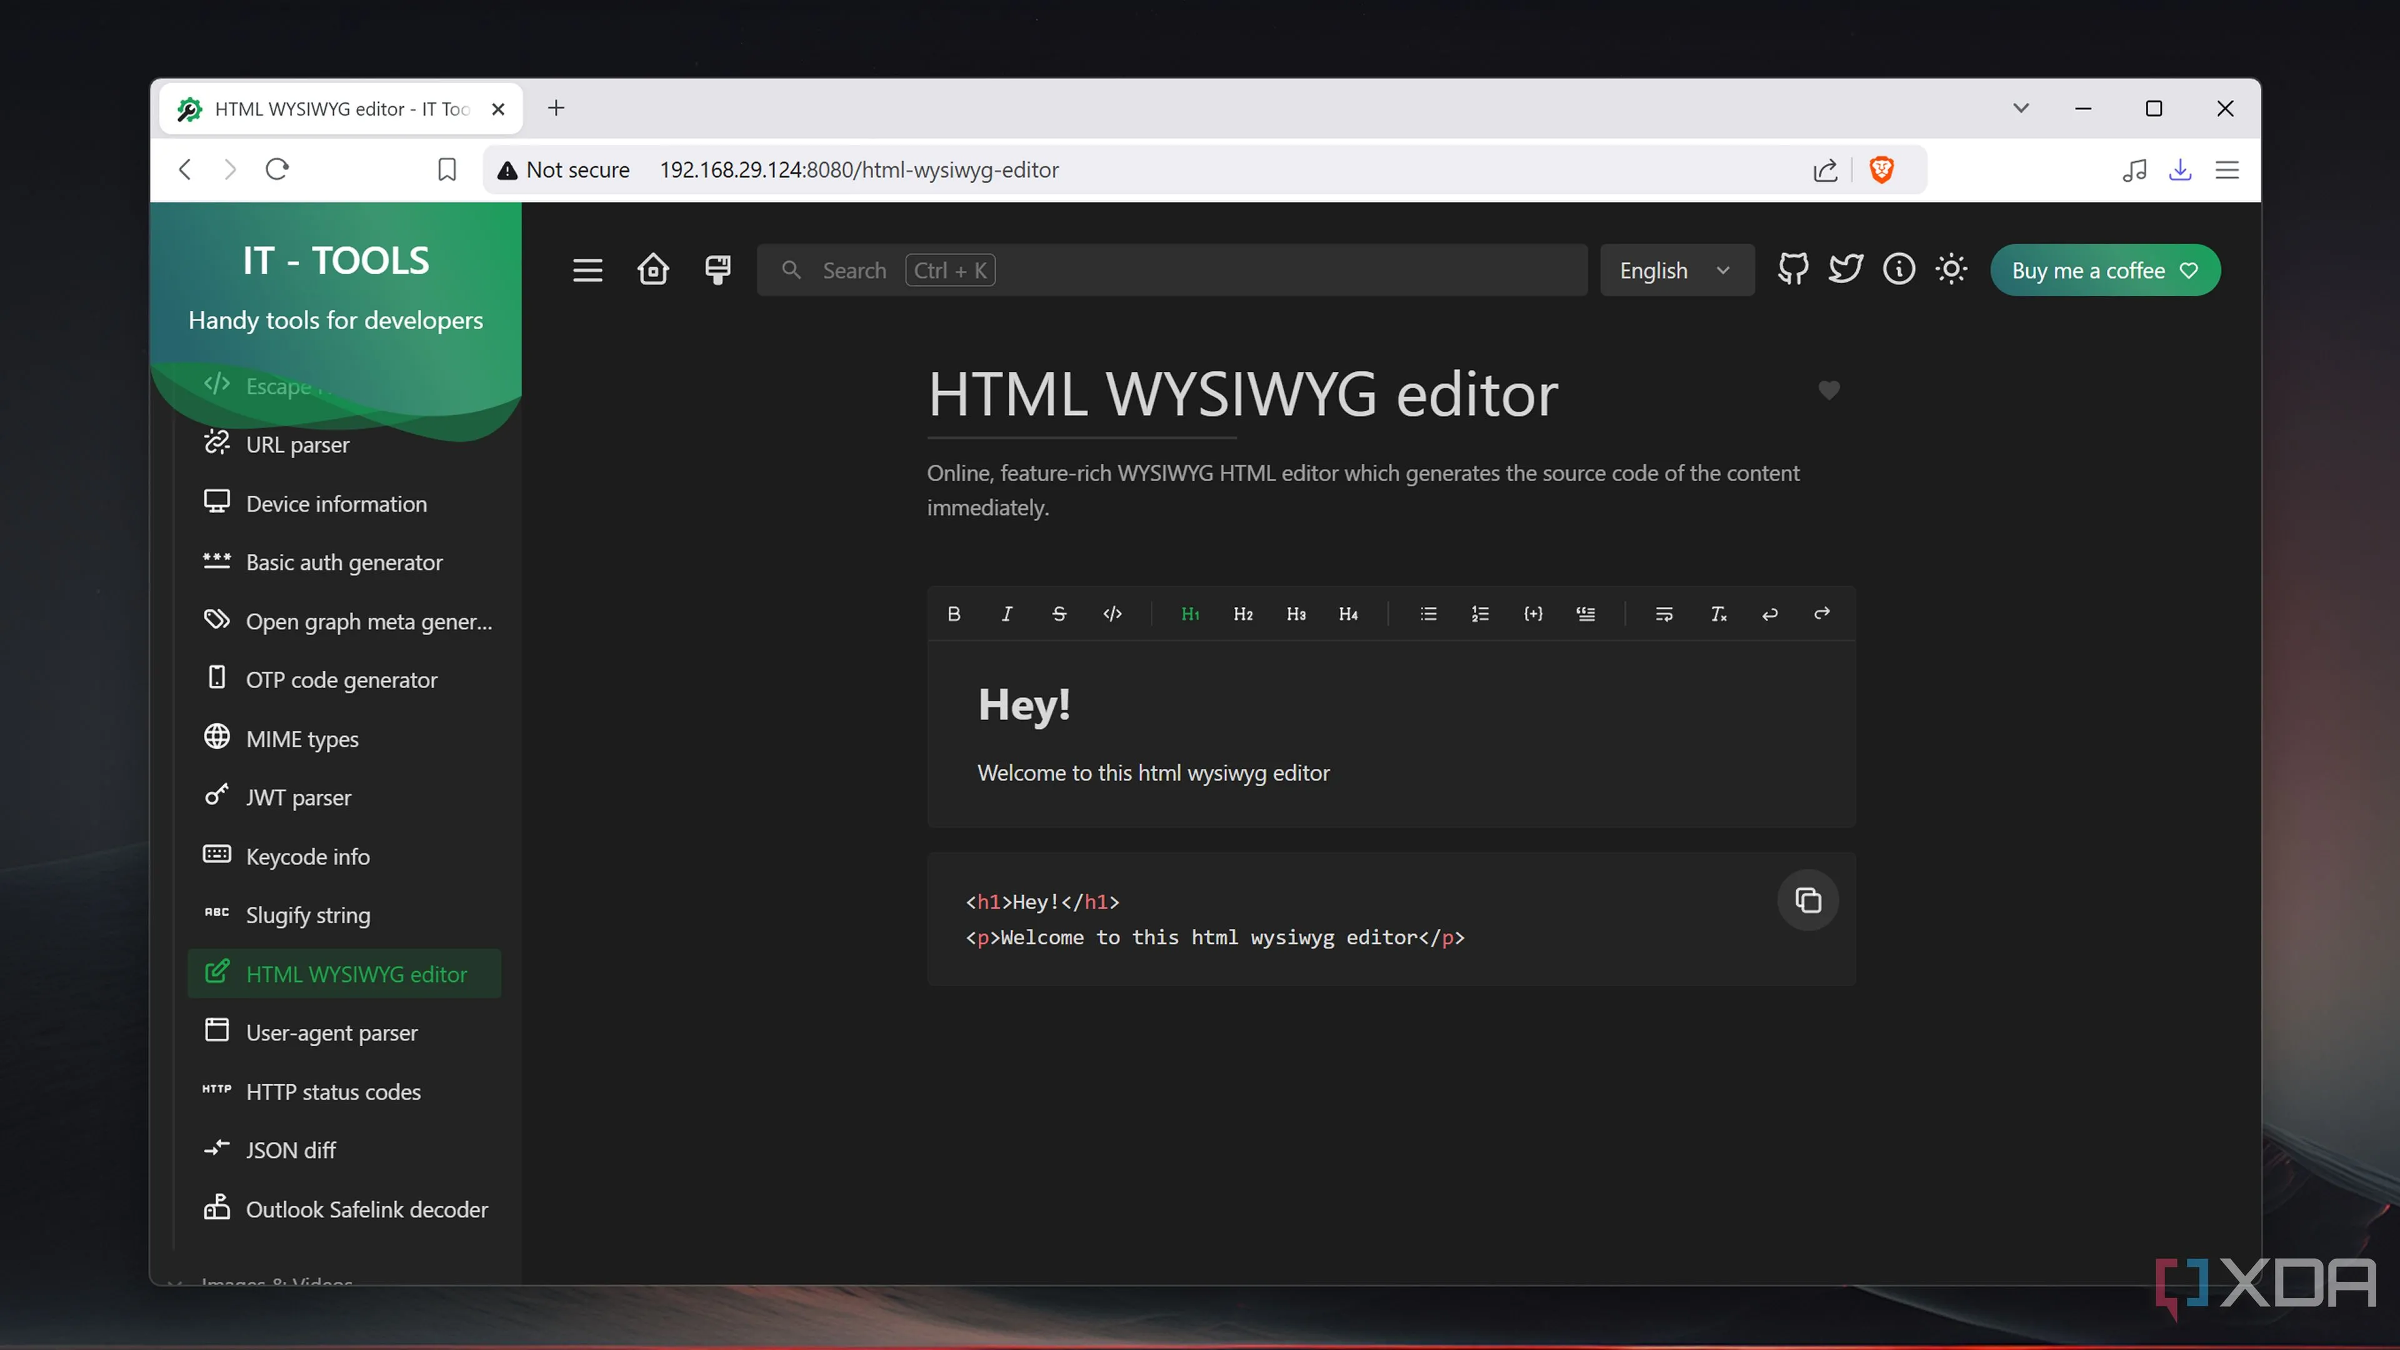The image size is (2400, 1350).
Task: Expand the browser tab list chevron
Action: (2020, 108)
